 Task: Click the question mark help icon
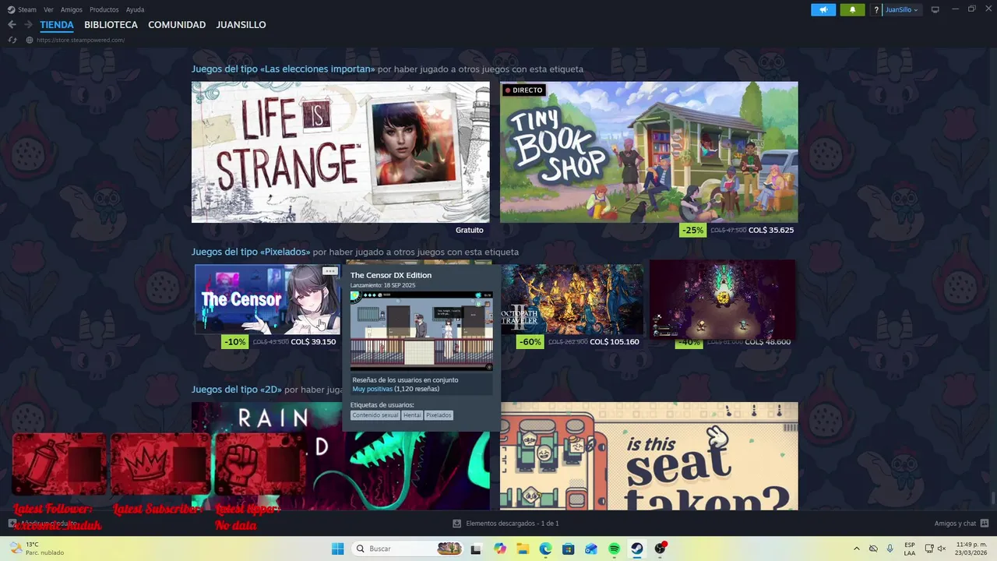[x=876, y=9]
